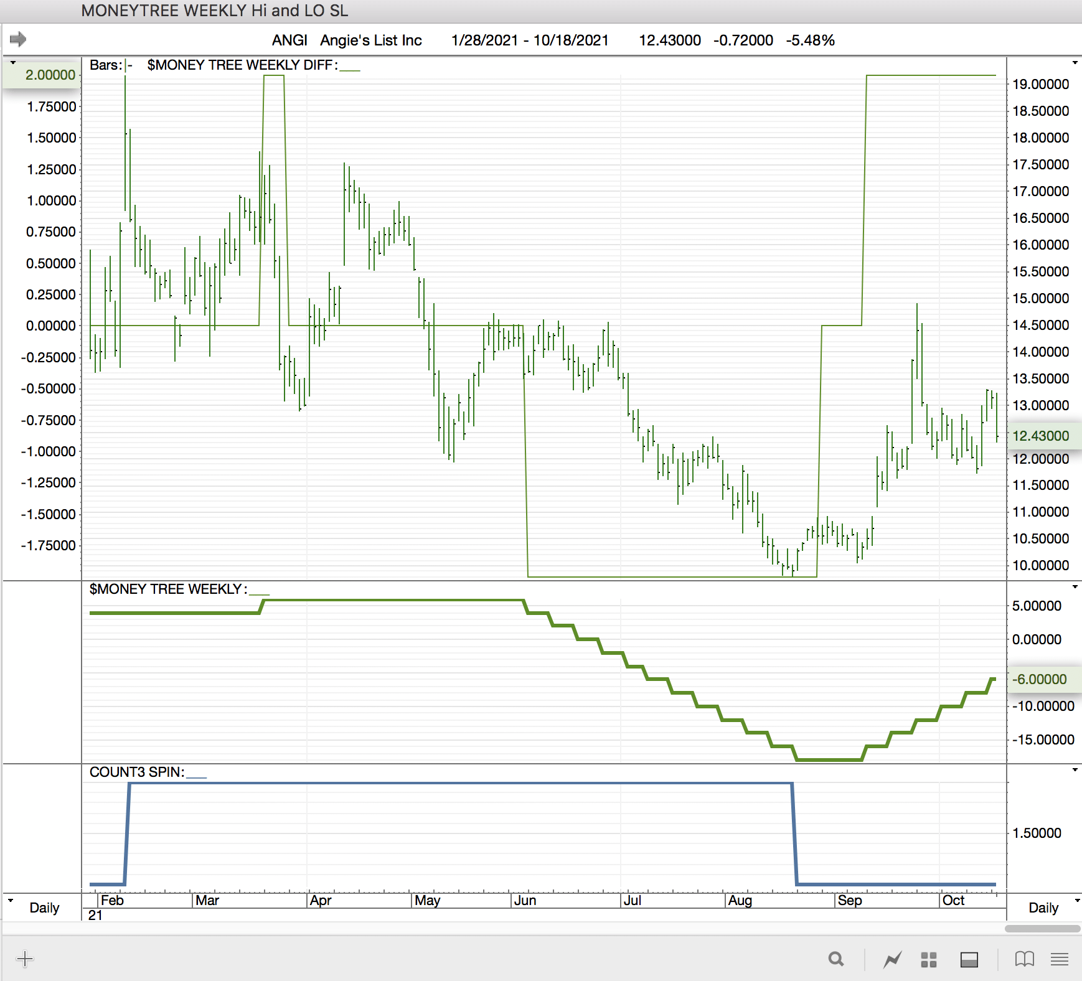Click the ANGI ticker symbol in header
The width and height of the screenshot is (1082, 981).
click(289, 40)
